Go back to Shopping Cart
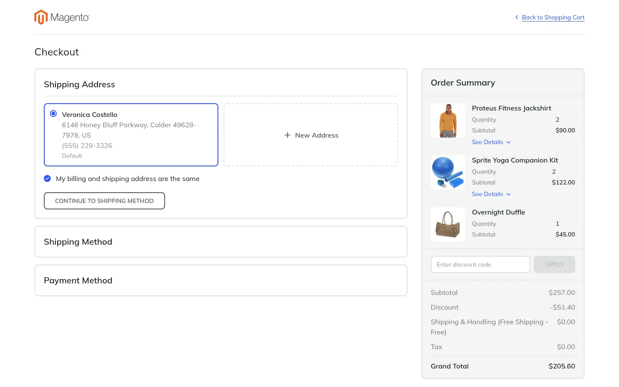The width and height of the screenshot is (619, 387). [x=553, y=17]
